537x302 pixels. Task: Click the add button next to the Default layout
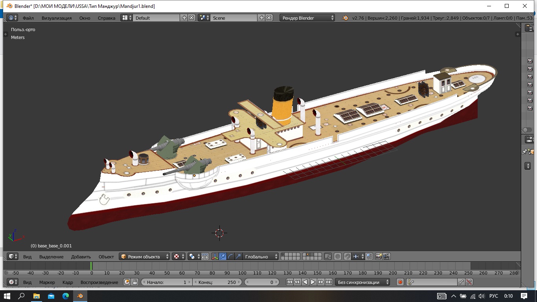184,18
